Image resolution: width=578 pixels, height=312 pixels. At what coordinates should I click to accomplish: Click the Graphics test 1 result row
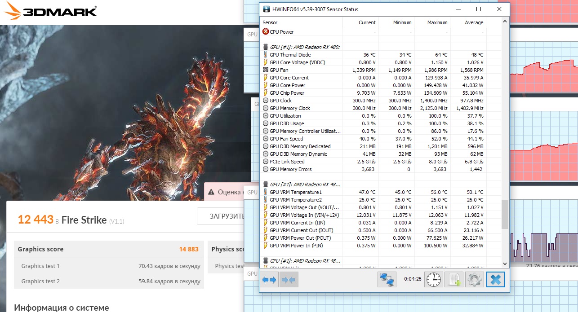pyautogui.click(x=109, y=266)
